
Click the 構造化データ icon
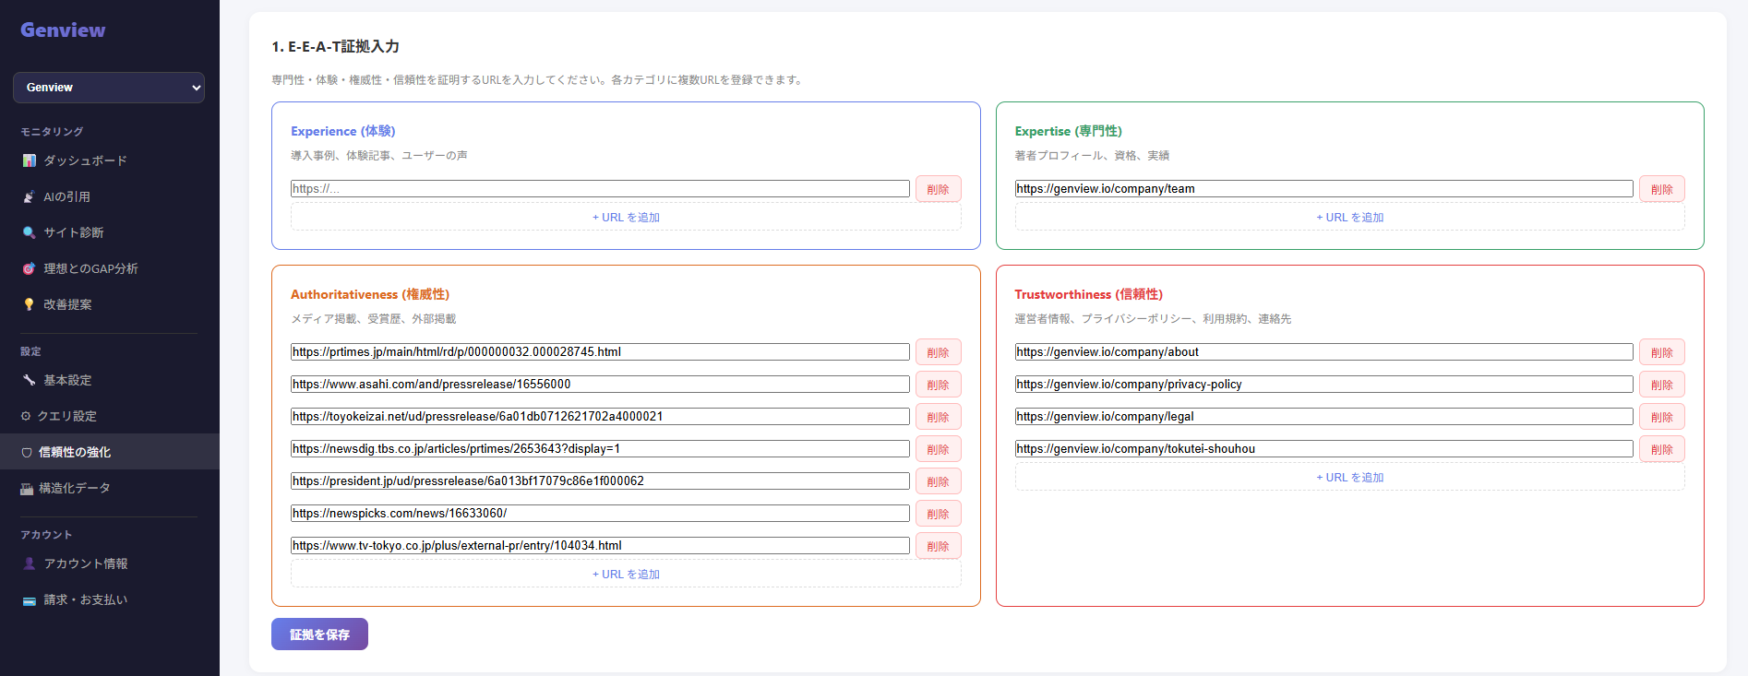point(27,488)
